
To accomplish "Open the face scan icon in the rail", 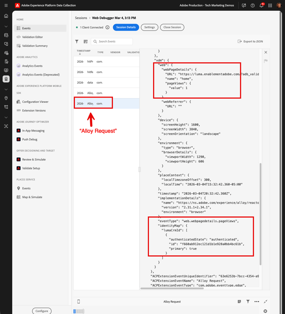I will (x=6, y=126).
